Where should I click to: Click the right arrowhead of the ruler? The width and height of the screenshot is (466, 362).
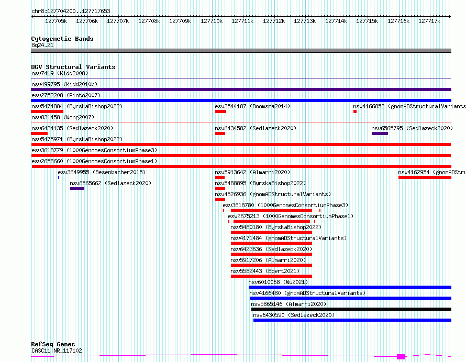tap(450, 17)
